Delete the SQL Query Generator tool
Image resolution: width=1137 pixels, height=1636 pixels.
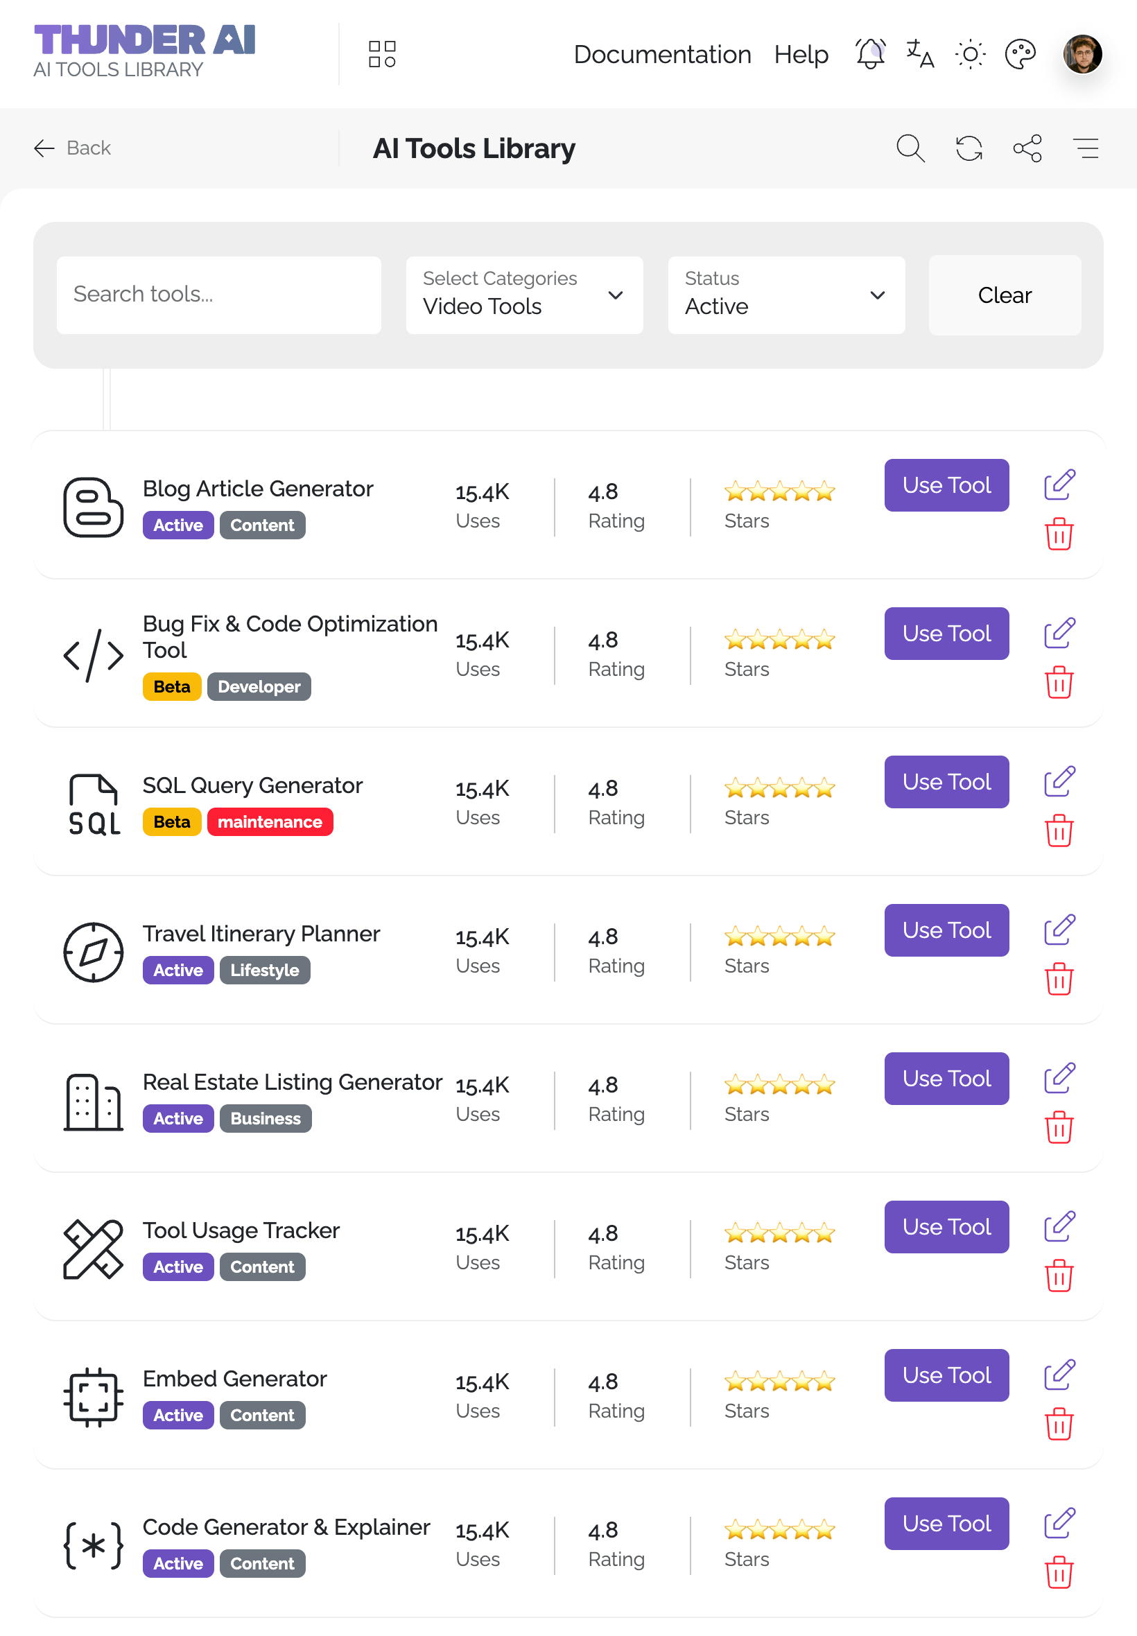pyautogui.click(x=1059, y=831)
